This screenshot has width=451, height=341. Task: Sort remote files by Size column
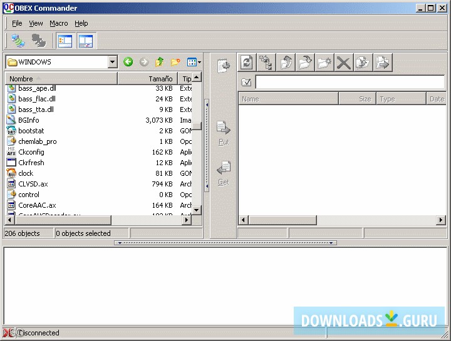click(x=358, y=99)
